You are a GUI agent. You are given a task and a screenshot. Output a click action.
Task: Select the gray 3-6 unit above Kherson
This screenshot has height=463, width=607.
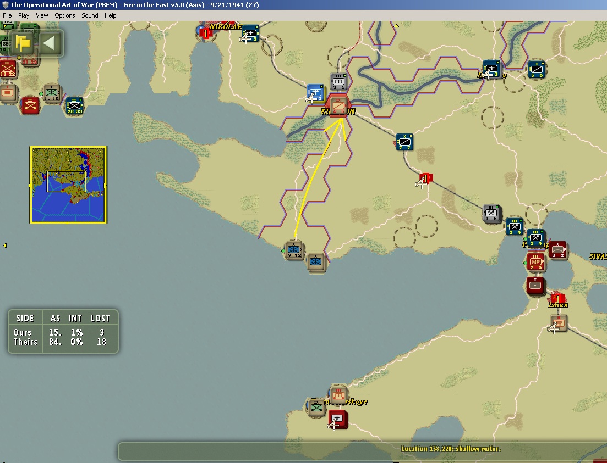(339, 82)
